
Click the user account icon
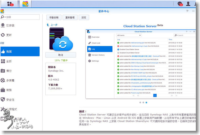(188, 4)
